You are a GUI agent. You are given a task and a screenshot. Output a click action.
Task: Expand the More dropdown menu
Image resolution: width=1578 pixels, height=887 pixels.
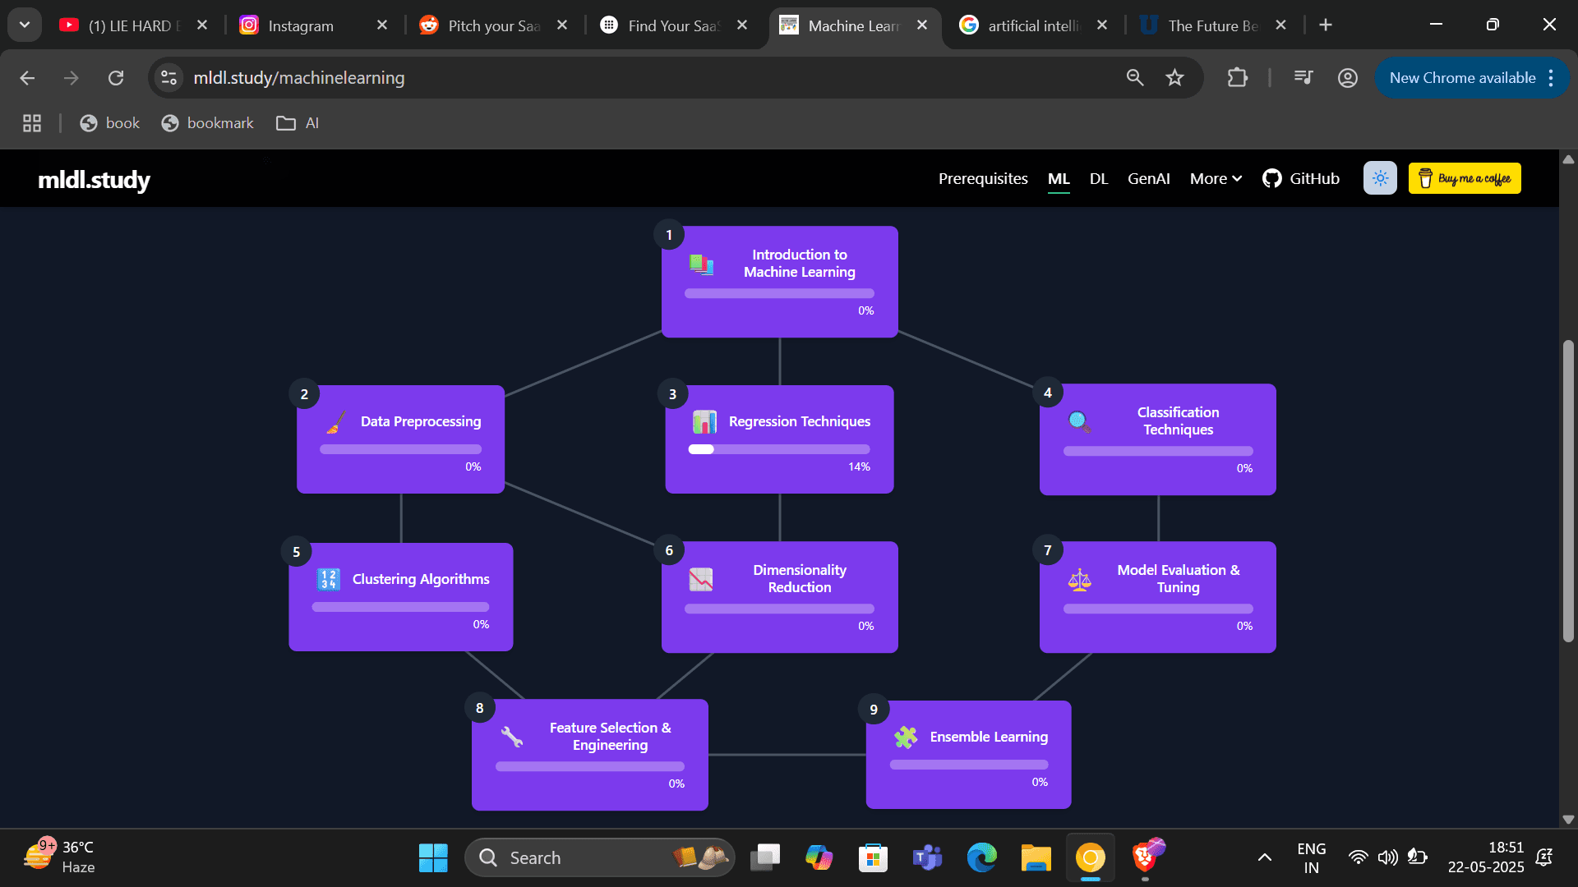1216,178
